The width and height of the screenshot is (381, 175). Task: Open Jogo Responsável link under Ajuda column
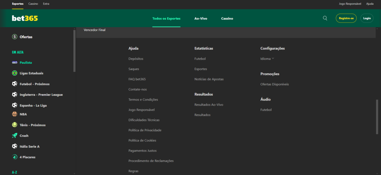click(141, 110)
